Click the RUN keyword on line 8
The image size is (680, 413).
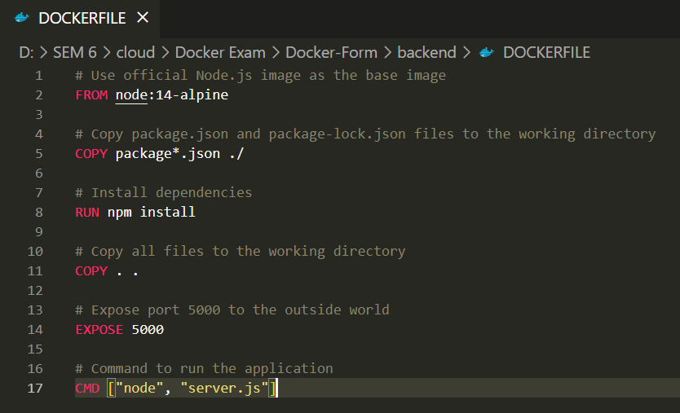pyautogui.click(x=87, y=213)
